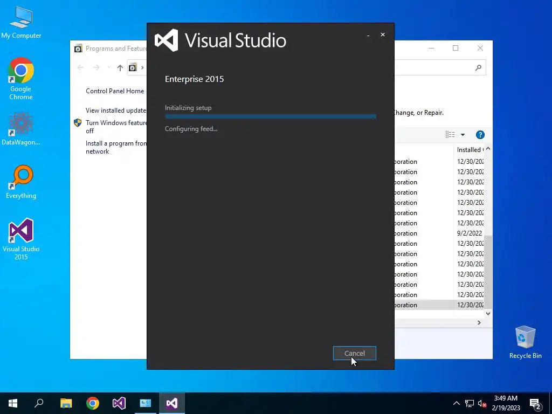Minimize the Visual Studio setup dialog
Image resolution: width=552 pixels, height=414 pixels.
pos(368,35)
